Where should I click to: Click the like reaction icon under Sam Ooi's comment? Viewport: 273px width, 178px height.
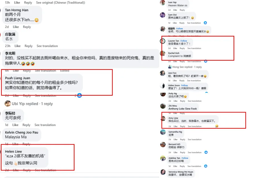205,23
